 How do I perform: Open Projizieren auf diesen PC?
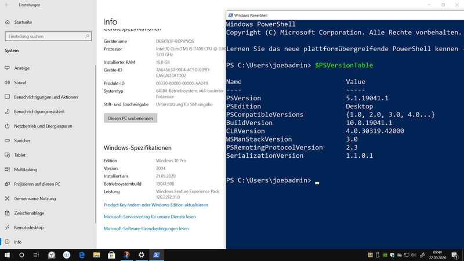coord(37,184)
